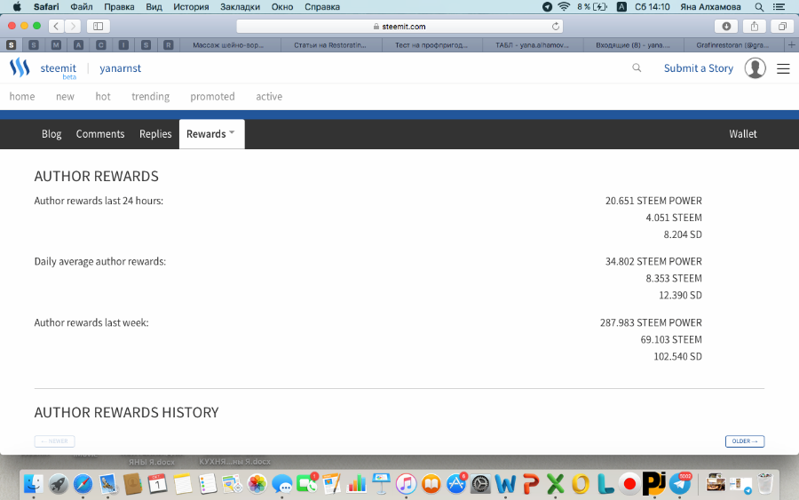Image resolution: width=799 pixels, height=500 pixels.
Task: Open Messages in the Dock
Action: point(281,483)
